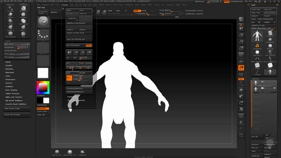Open the Zscript menu
The image size is (281, 158).
click(x=184, y=5)
